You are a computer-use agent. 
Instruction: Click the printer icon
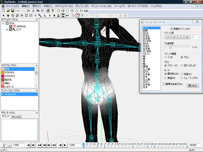coord(48,11)
